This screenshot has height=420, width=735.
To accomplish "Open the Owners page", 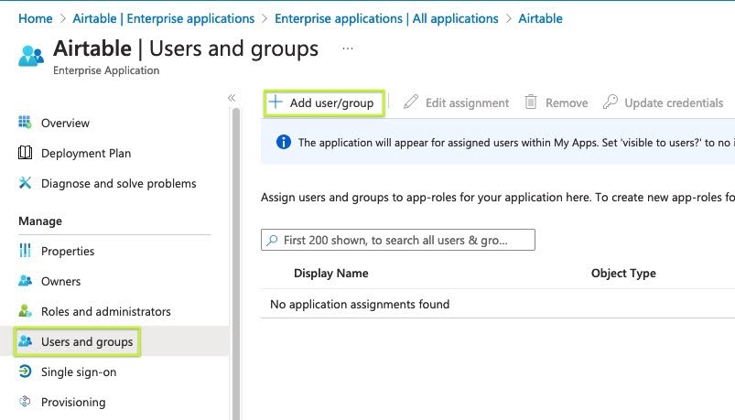I will 61,281.
